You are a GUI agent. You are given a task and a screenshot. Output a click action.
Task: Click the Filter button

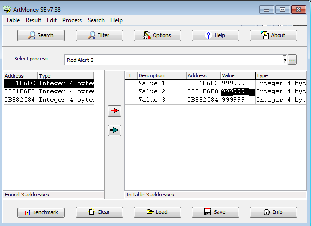click(x=99, y=35)
